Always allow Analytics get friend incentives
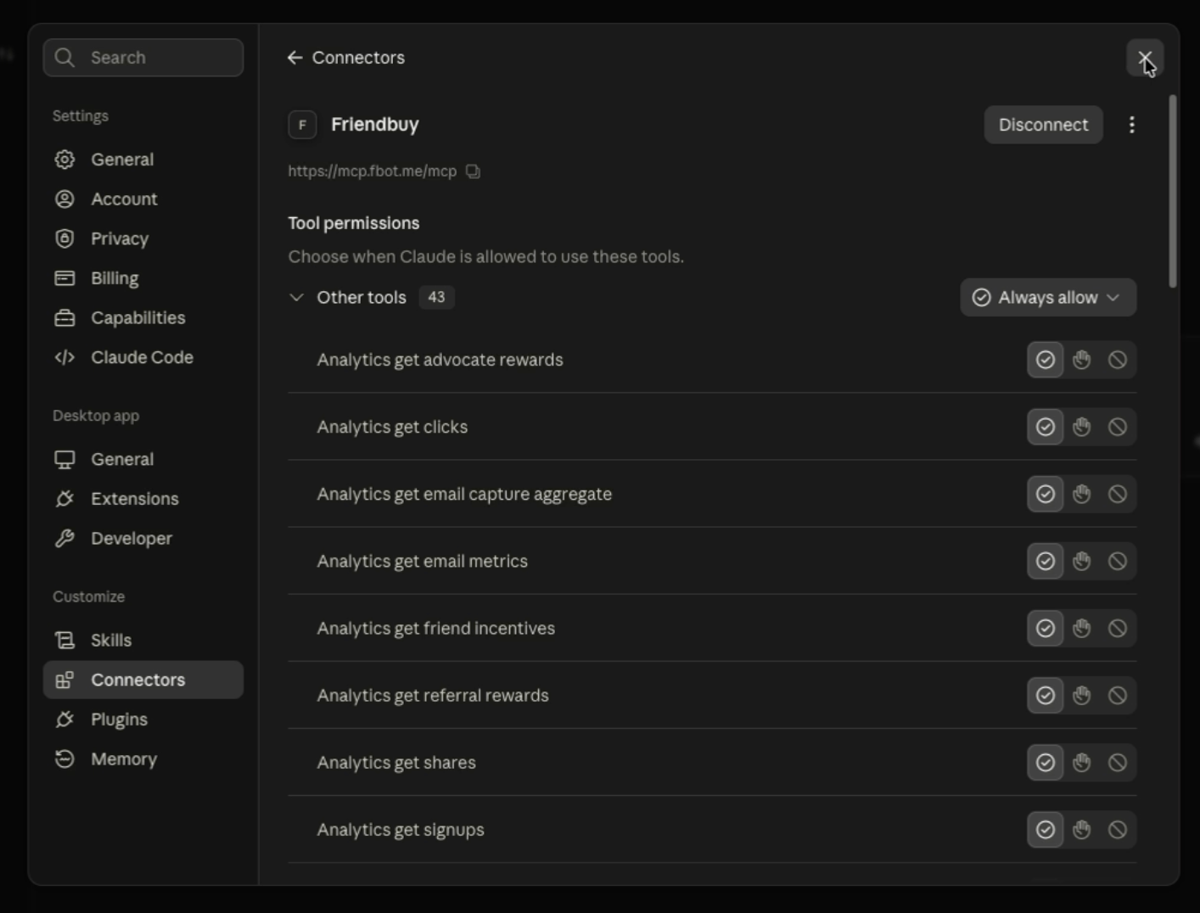 point(1045,628)
